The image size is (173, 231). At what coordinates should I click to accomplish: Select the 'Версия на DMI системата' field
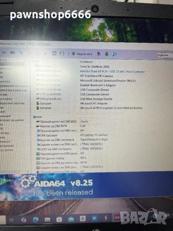(x=57, y=140)
